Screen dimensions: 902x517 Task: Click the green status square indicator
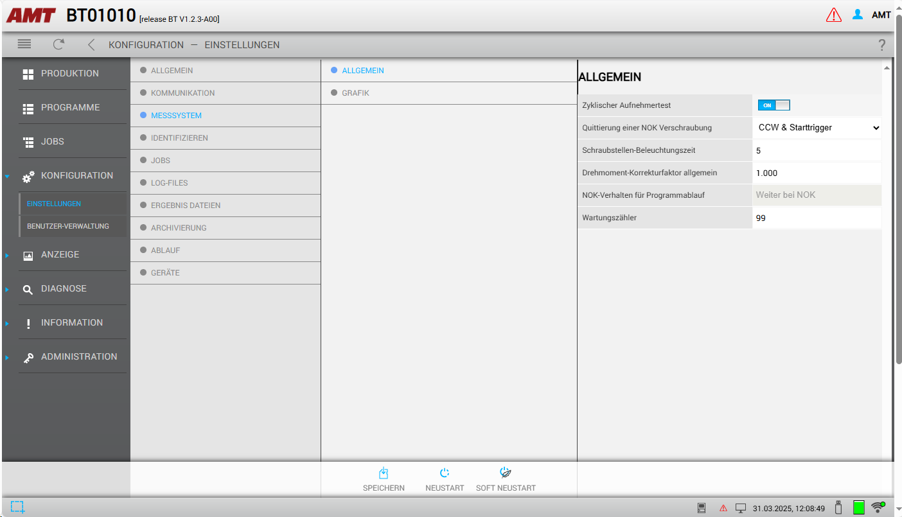[859, 507]
